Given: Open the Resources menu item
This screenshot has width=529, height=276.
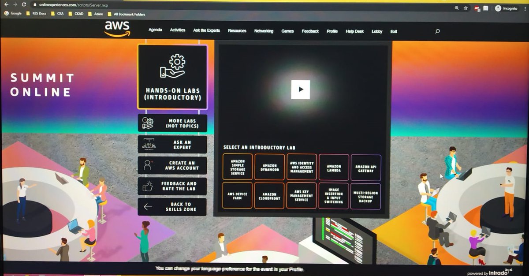Looking at the screenshot, I should (x=237, y=31).
